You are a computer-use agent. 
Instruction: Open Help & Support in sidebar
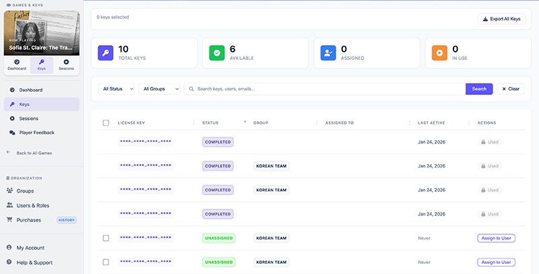tap(34, 262)
